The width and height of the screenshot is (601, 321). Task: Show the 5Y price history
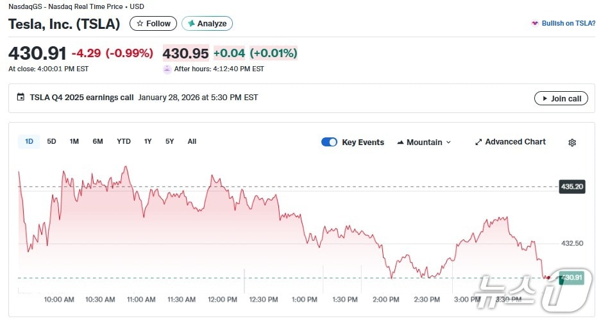coord(169,142)
